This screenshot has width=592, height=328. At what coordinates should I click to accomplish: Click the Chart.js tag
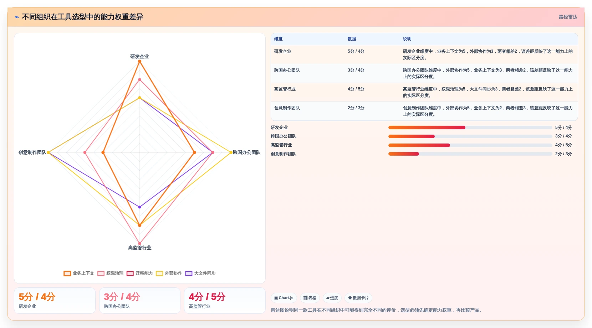[x=284, y=298]
